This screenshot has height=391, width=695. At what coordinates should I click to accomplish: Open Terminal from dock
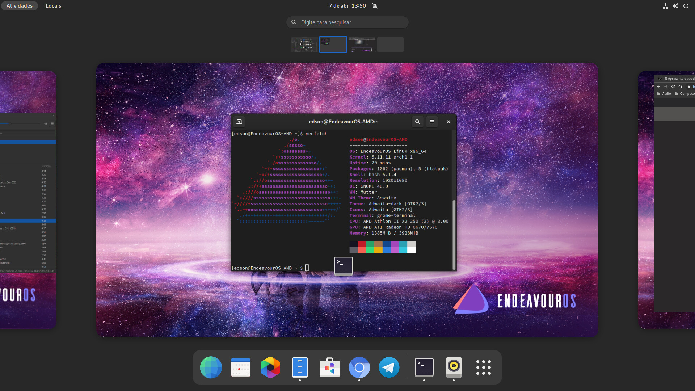coord(424,367)
